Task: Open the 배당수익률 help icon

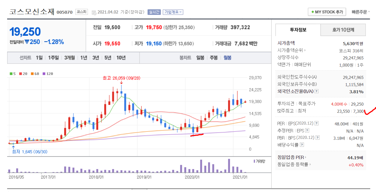Action: click(x=302, y=145)
